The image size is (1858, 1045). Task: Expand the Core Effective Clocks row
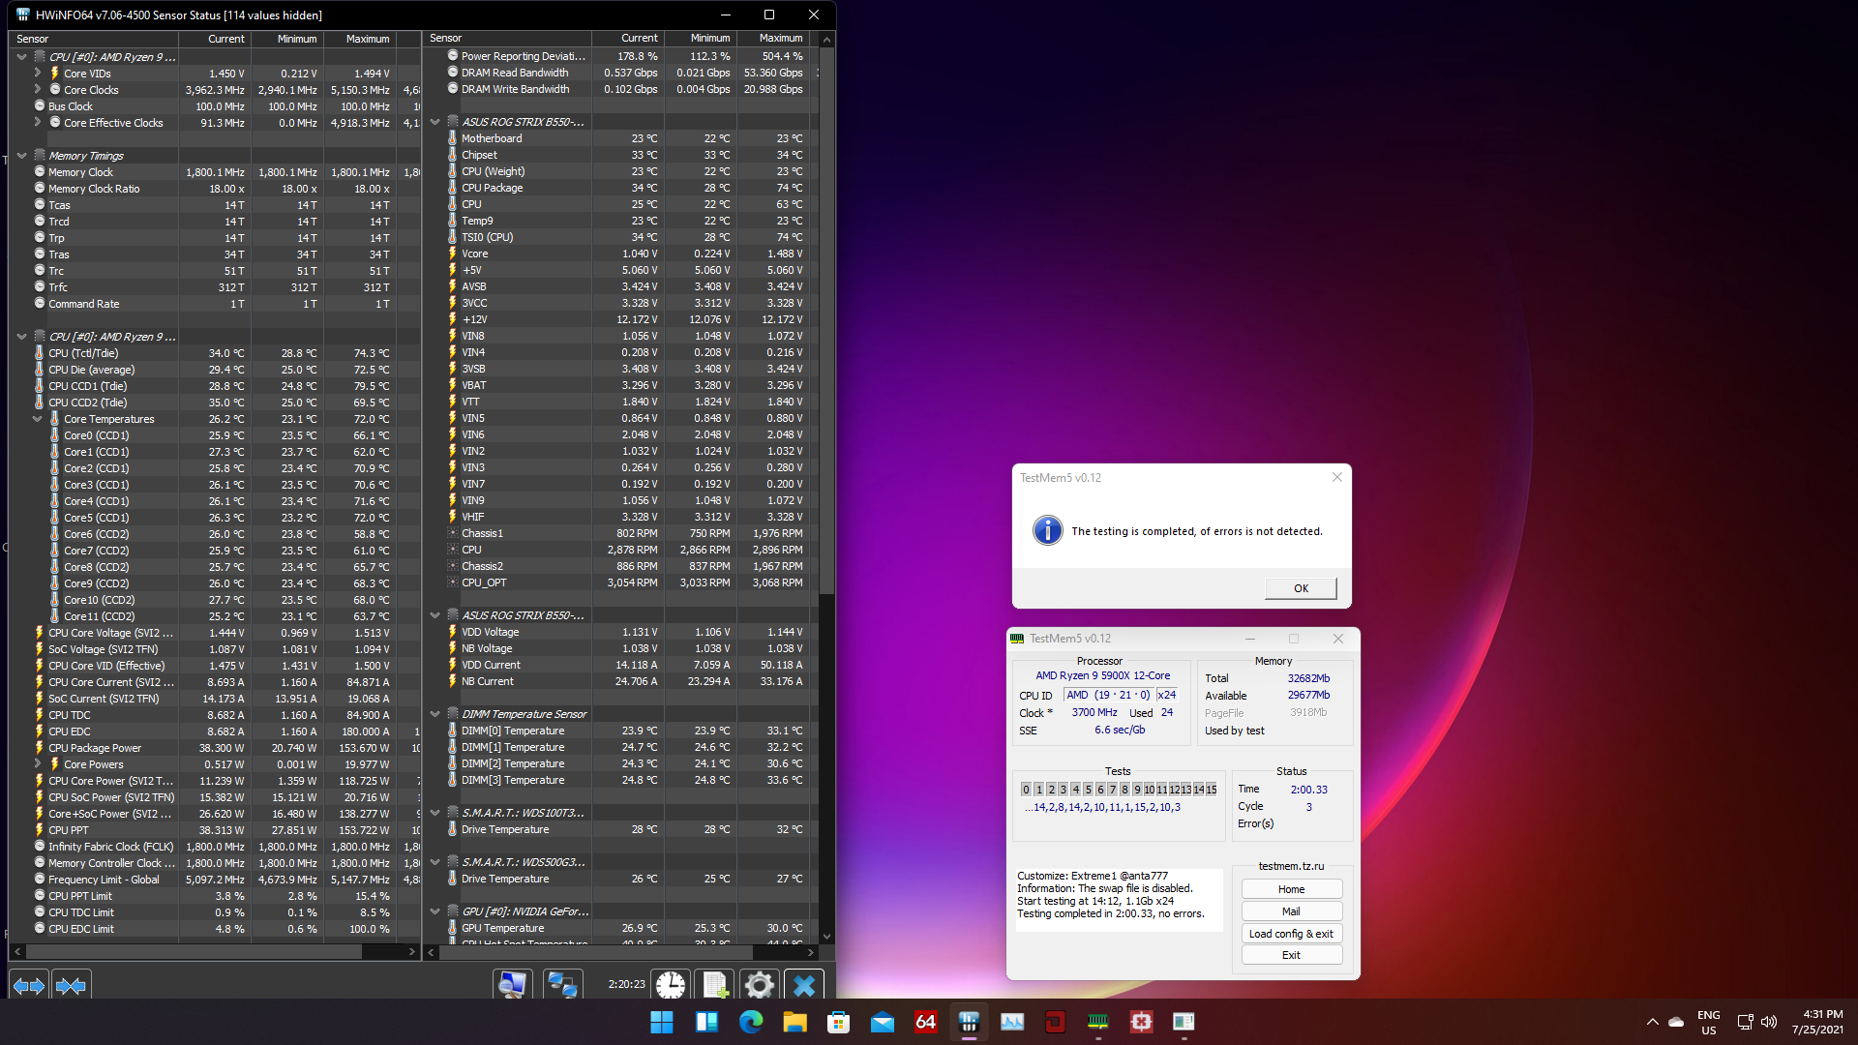[x=37, y=123]
